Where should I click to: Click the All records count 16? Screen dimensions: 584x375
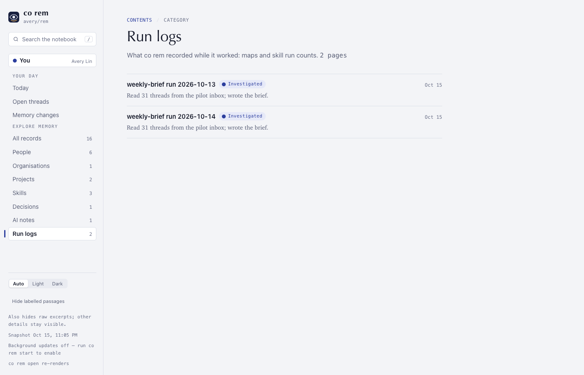[89, 139]
